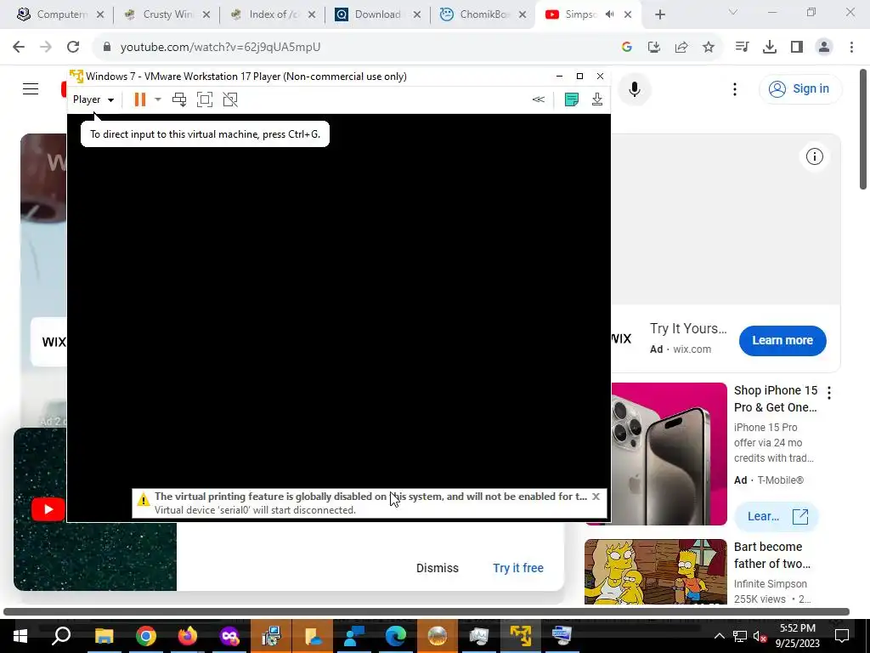Click the YouTube Sign in button

800,88
